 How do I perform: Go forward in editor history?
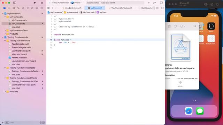coord(56,8)
